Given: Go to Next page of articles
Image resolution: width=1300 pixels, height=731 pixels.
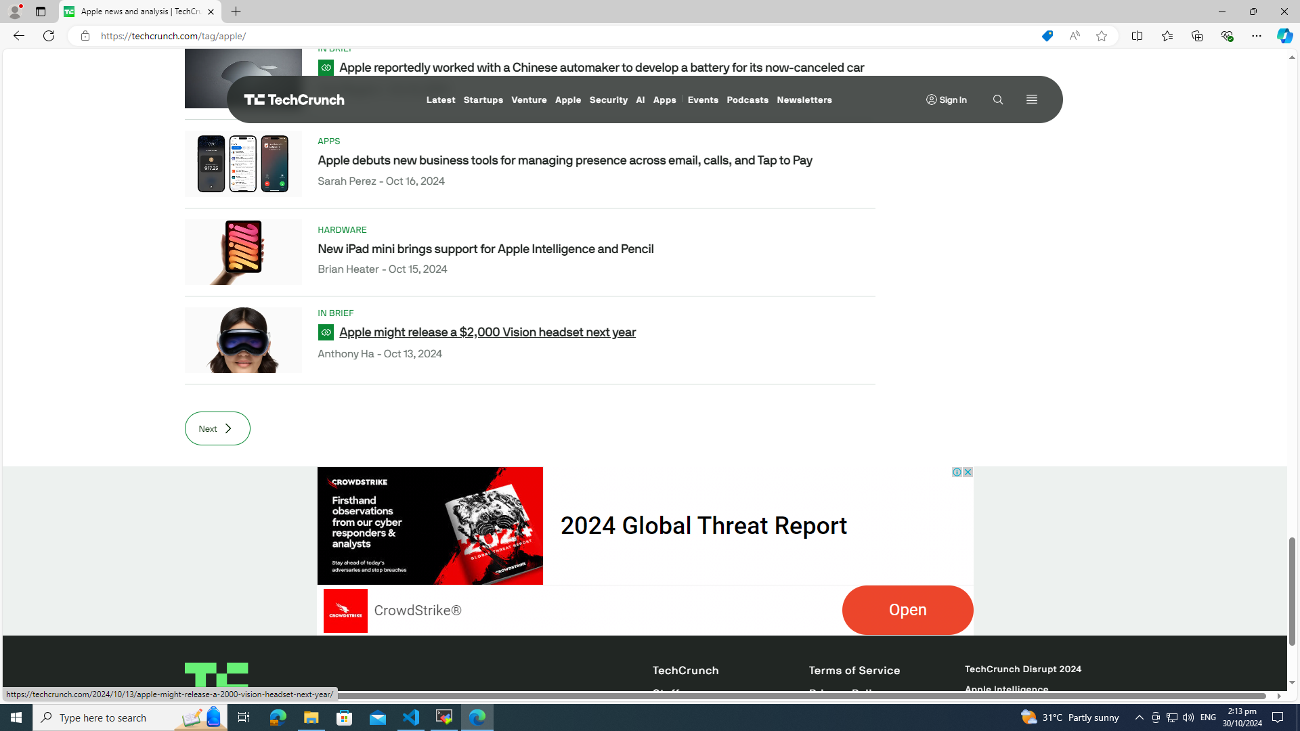Looking at the screenshot, I should (217, 428).
